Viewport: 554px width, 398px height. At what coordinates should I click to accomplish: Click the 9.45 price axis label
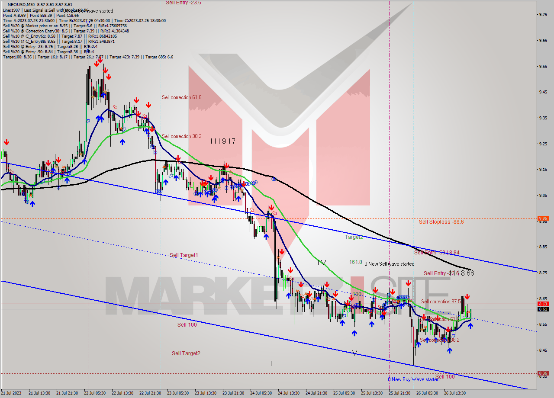coord(543,92)
